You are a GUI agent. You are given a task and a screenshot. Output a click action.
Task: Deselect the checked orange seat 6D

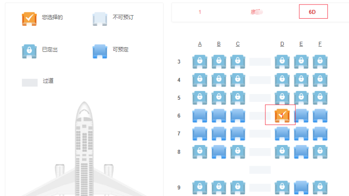tap(282, 115)
